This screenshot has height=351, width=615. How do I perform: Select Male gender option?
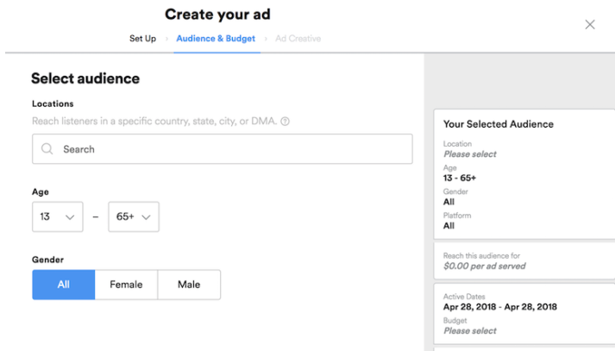[x=189, y=285]
